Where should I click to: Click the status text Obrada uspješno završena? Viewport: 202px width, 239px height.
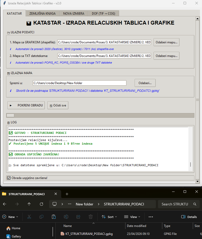click(x=29, y=178)
